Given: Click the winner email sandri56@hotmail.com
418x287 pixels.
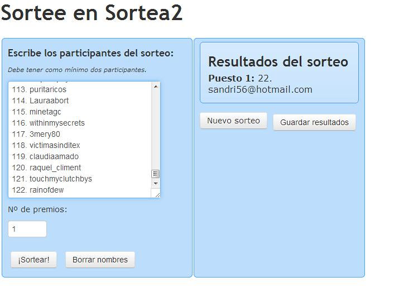Looking at the screenshot, I should pyautogui.click(x=260, y=89).
